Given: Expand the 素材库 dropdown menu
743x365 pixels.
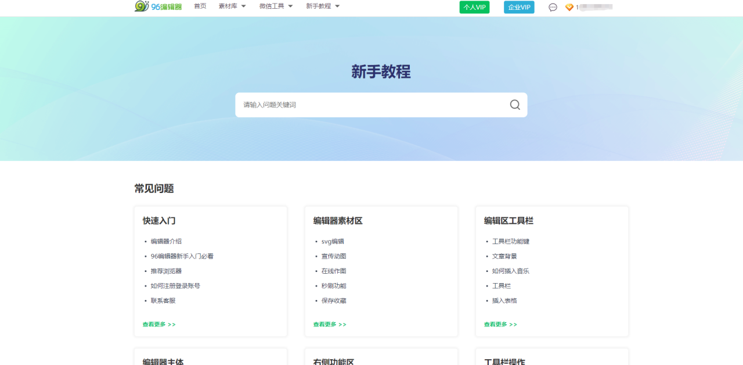Looking at the screenshot, I should tap(232, 6).
